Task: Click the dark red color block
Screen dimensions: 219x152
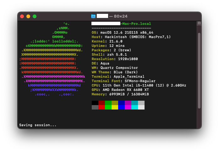Action: pyautogui.click(x=101, y=103)
